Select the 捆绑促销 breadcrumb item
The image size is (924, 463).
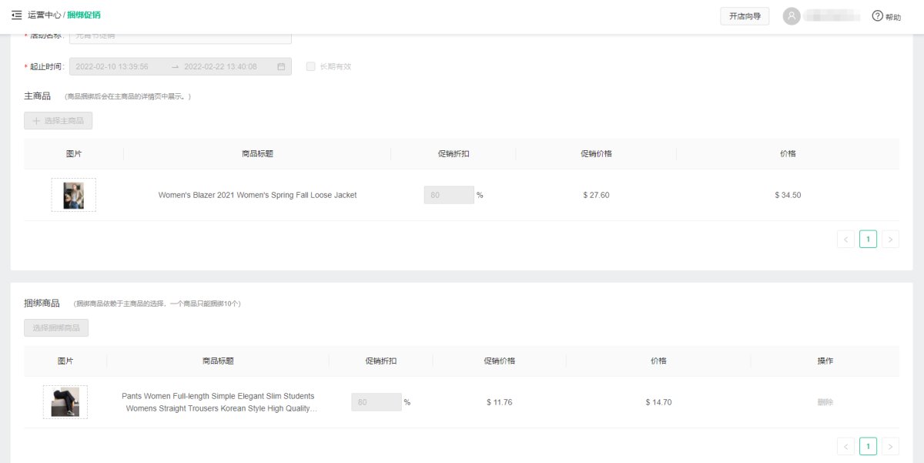point(84,15)
